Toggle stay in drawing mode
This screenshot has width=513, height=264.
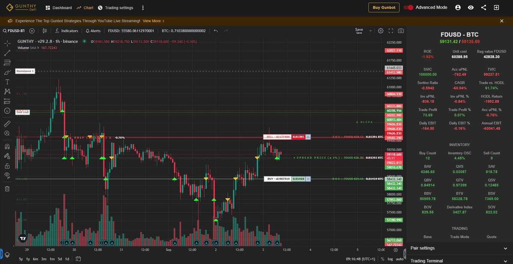[x=7, y=156]
